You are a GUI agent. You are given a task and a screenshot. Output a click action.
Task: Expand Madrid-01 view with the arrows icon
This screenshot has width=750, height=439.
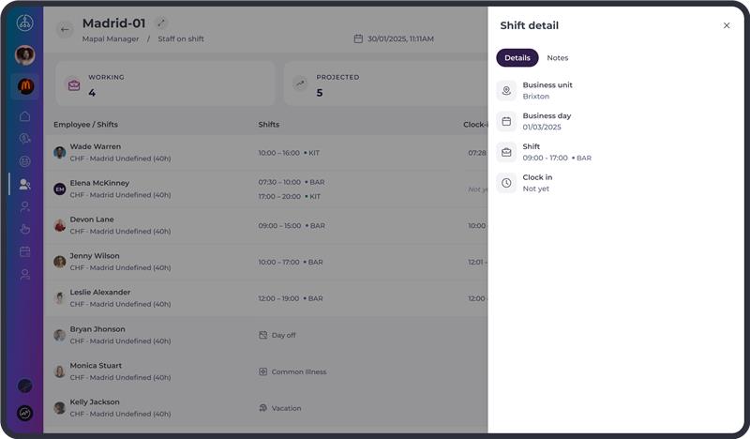coord(160,23)
